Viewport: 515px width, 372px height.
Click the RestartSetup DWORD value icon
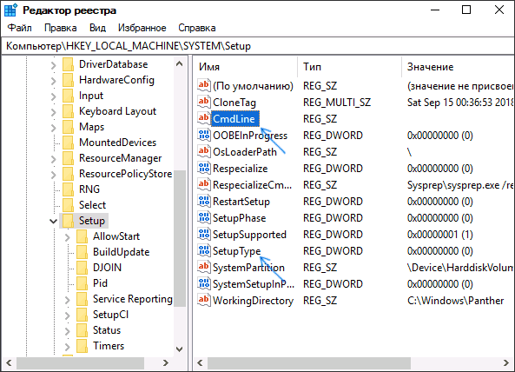pyautogui.click(x=203, y=201)
